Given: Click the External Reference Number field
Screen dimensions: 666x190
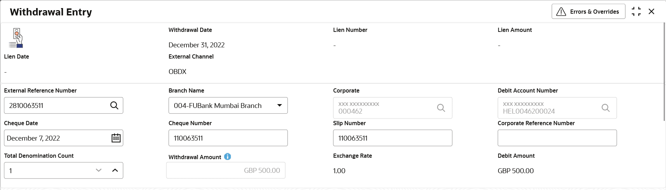Looking at the screenshot, I should click(x=56, y=106).
